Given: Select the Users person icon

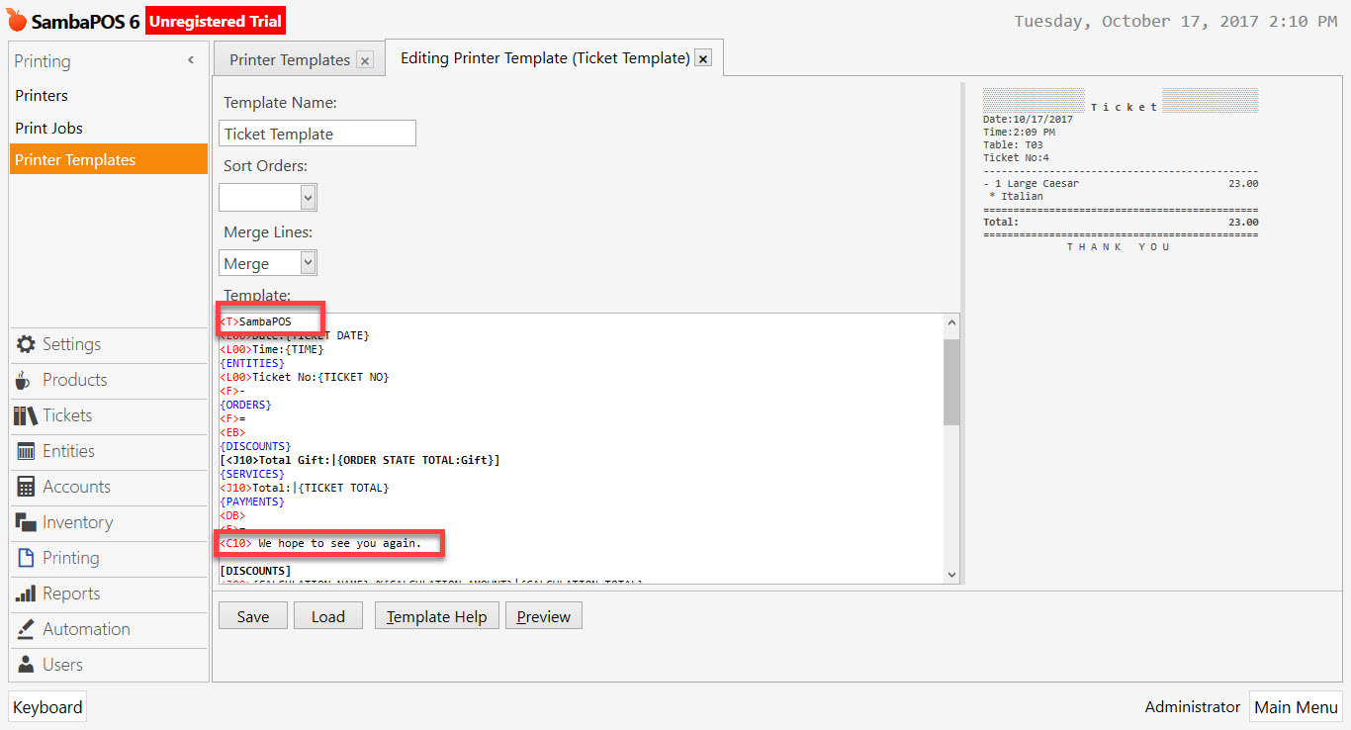Looking at the screenshot, I should [24, 665].
